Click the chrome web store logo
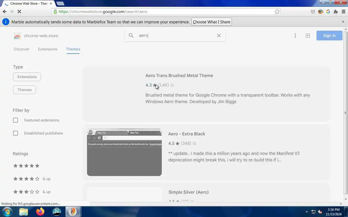 (x=36, y=36)
